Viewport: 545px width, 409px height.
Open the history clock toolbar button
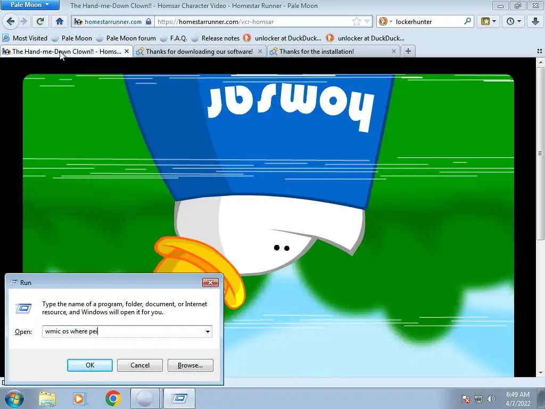pos(514,21)
